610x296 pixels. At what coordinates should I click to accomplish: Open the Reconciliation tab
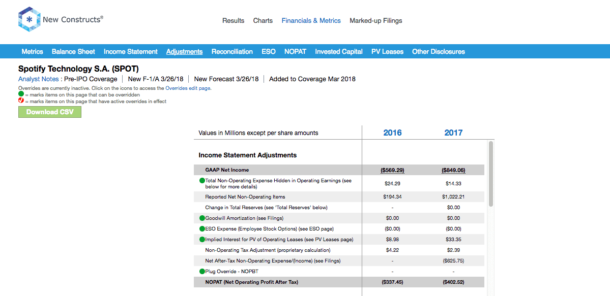(233, 51)
